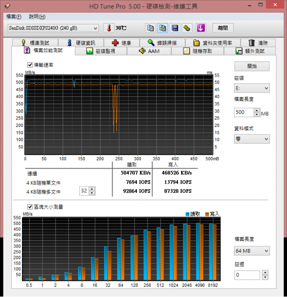Switch to the 額外測試 tab
This screenshot has width=287, height=297.
(250, 51)
